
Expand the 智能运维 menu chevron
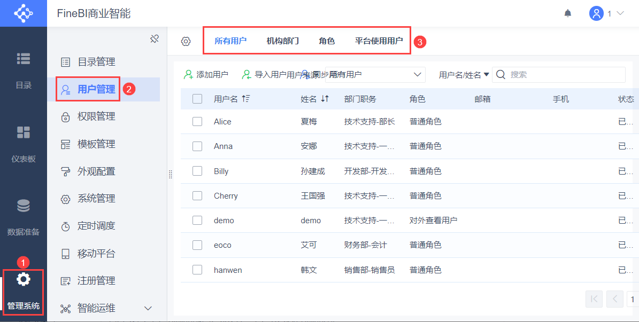(149, 308)
